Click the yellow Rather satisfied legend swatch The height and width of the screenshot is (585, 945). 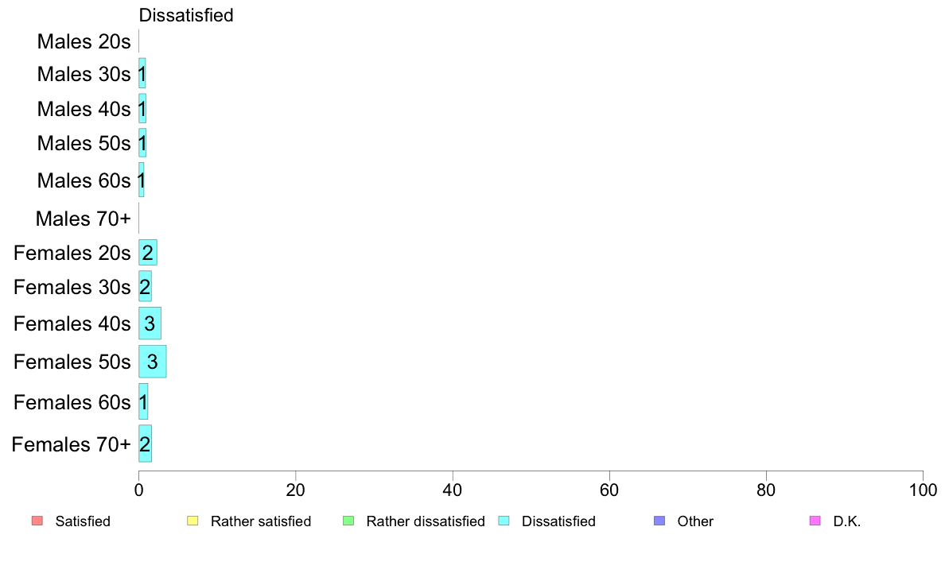[192, 521]
